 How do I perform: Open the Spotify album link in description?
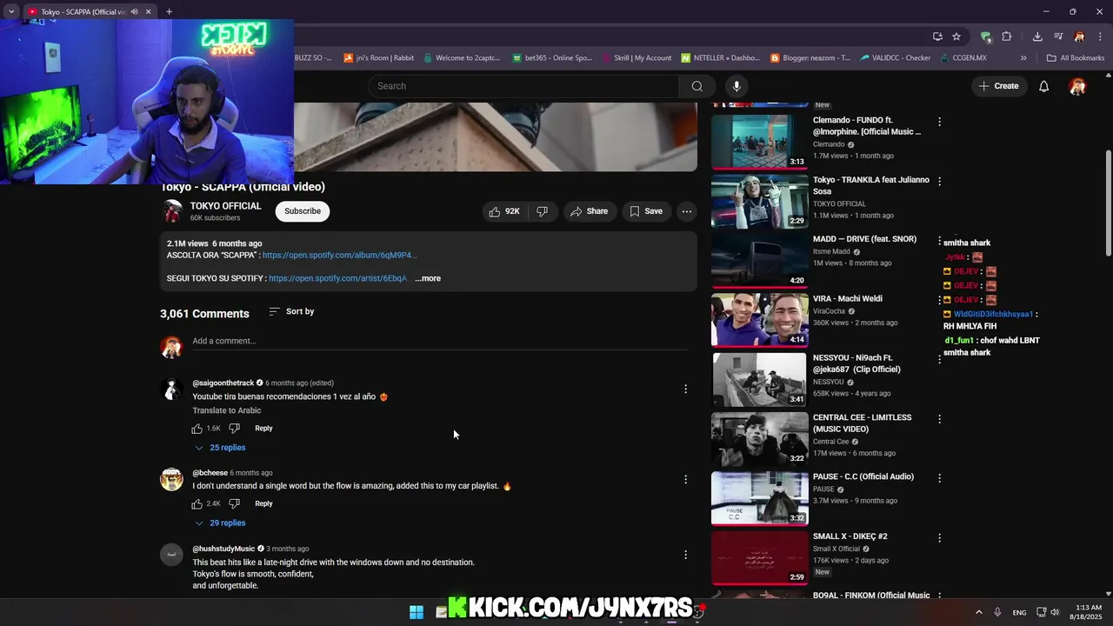[340, 256]
